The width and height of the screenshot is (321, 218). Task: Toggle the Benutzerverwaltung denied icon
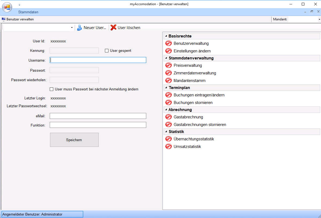click(169, 43)
